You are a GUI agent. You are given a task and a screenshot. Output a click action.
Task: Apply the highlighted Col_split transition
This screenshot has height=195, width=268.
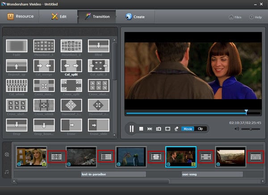(71, 66)
